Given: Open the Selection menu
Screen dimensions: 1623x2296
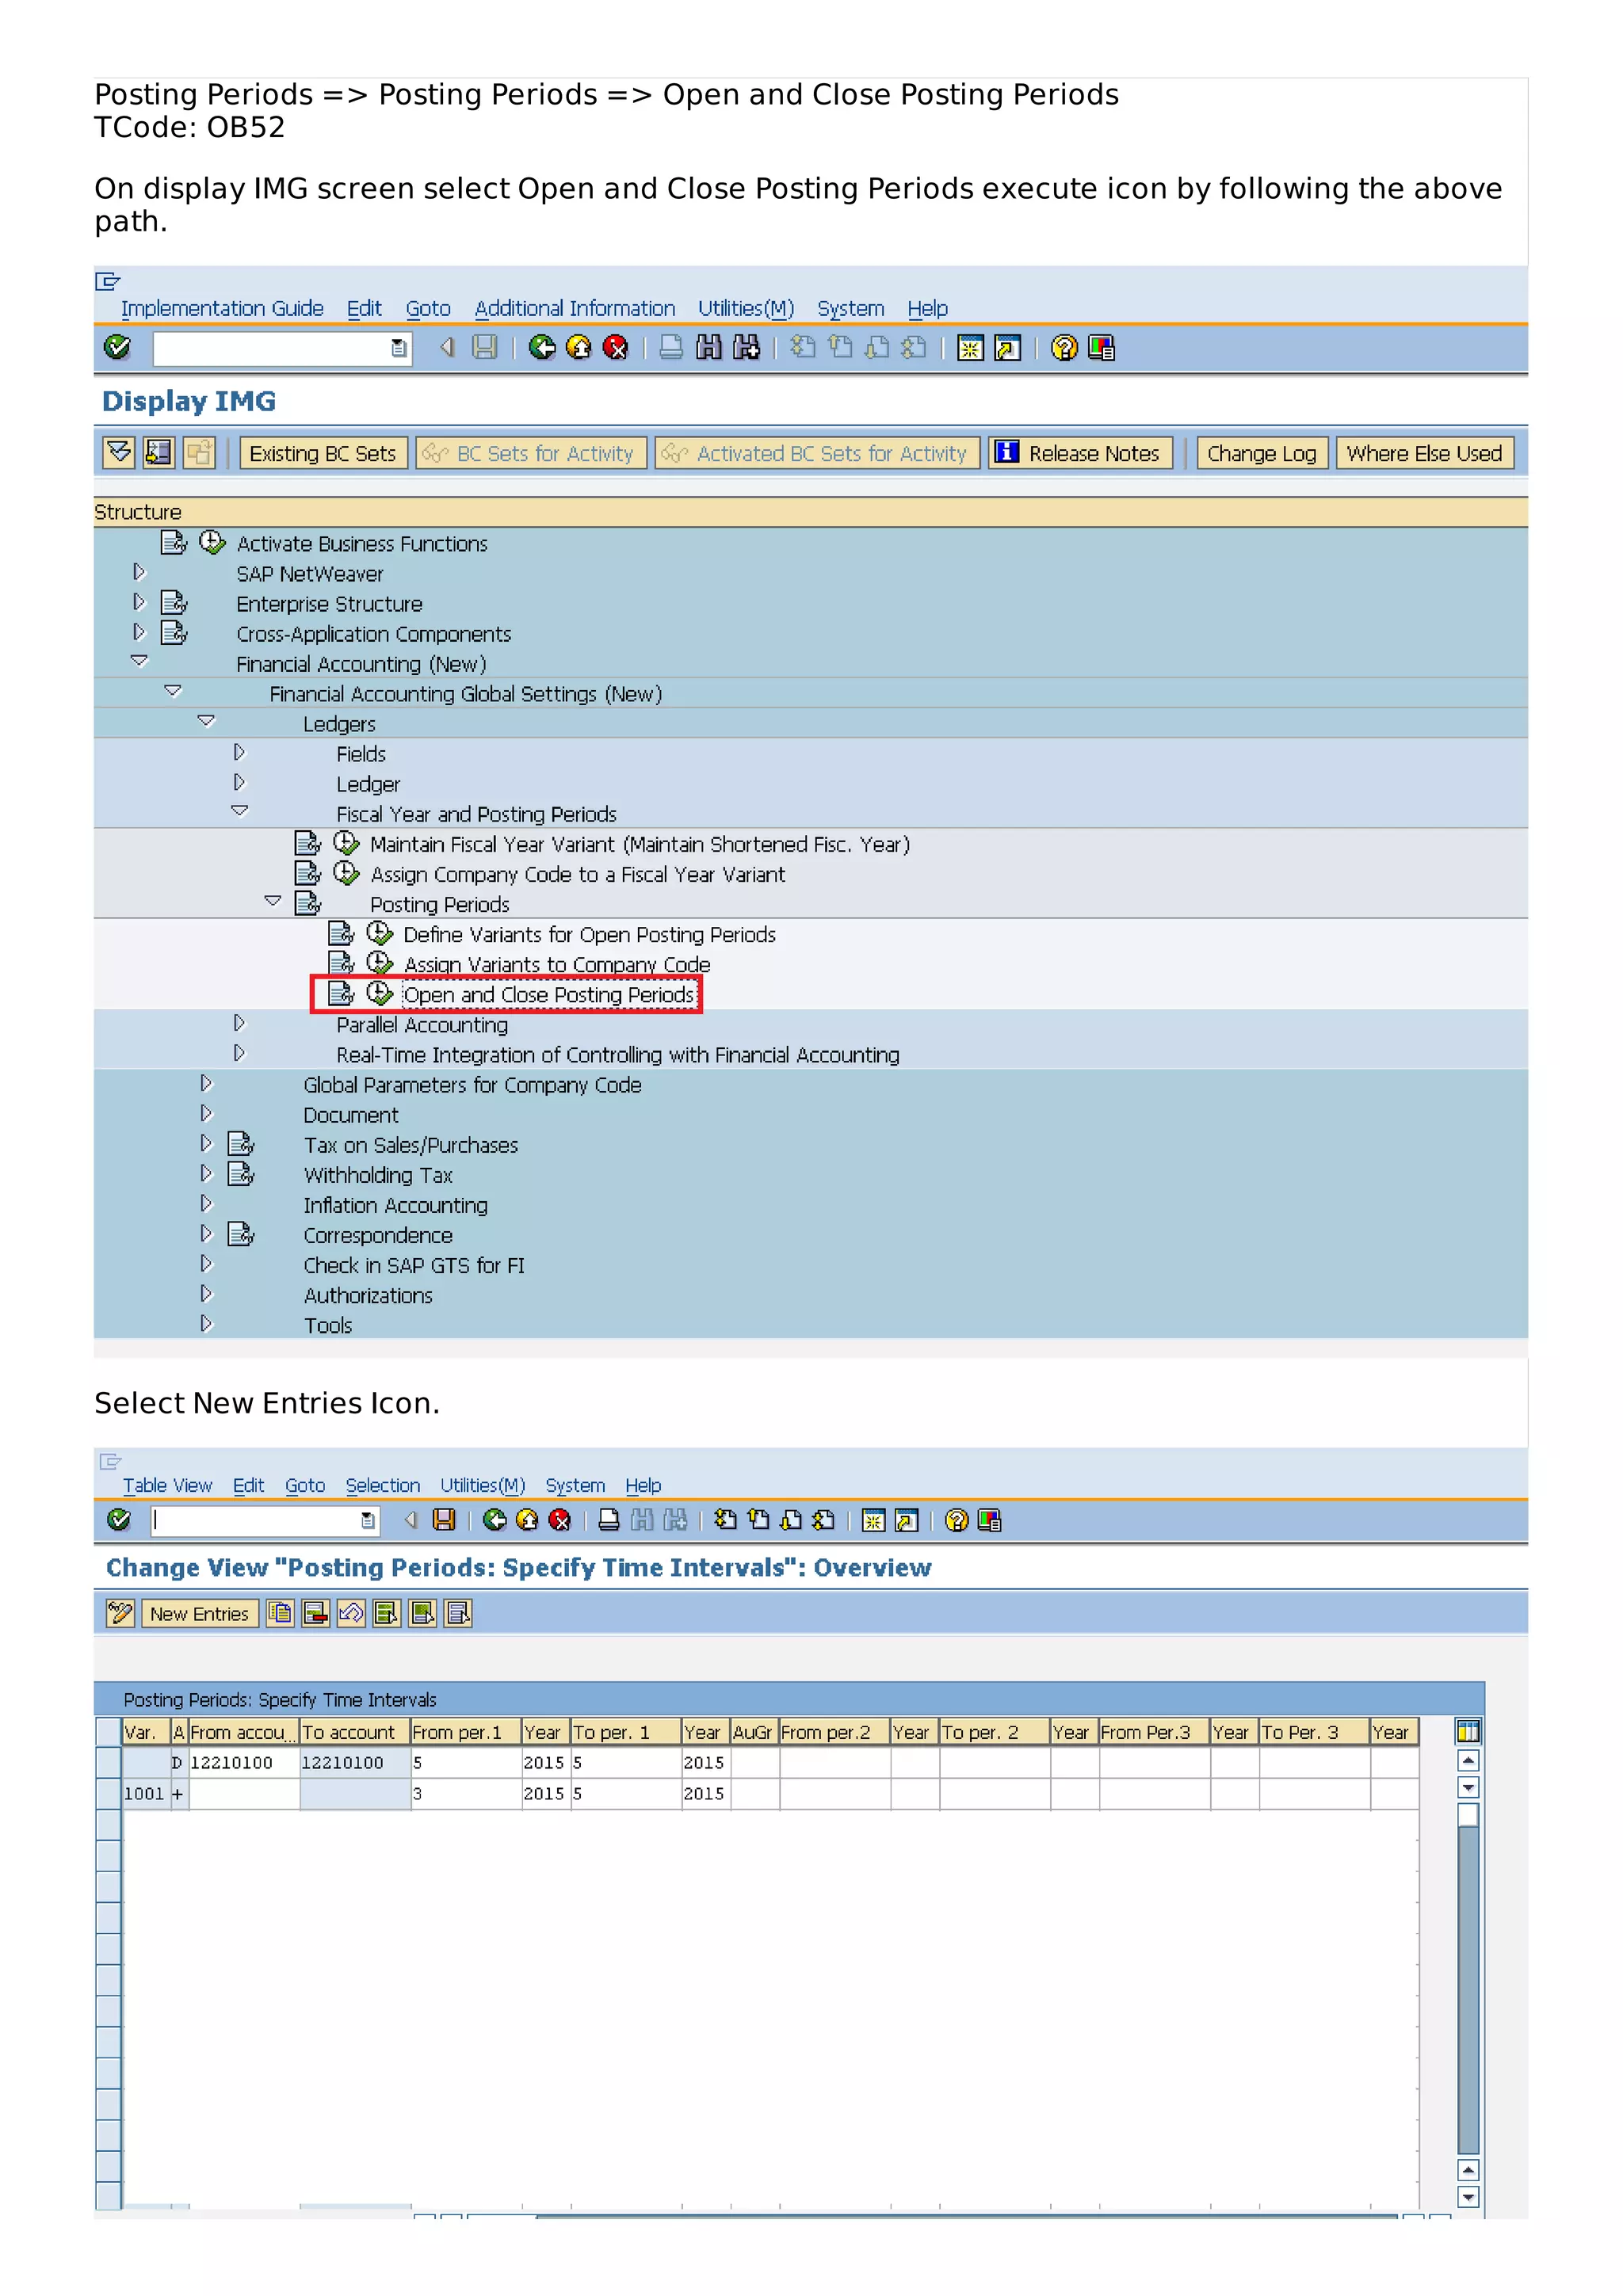Looking at the screenshot, I should [x=382, y=1485].
